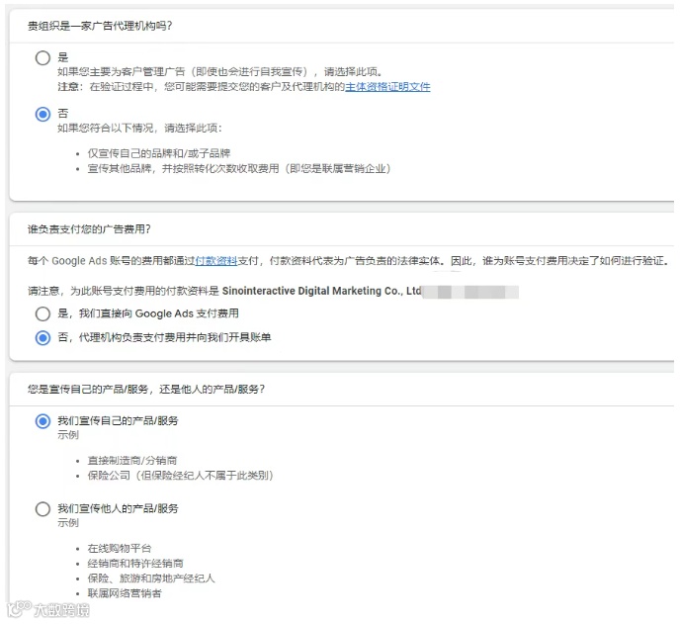Viewport: 680px width, 624px height.
Task: Click 示例 under 我们宣传自己的产品/服务
Action: click(68, 435)
